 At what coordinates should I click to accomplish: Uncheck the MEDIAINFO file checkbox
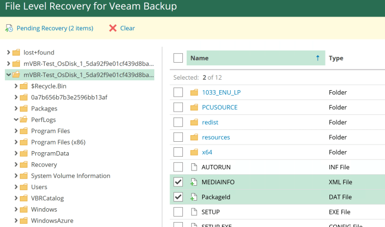tap(178, 182)
